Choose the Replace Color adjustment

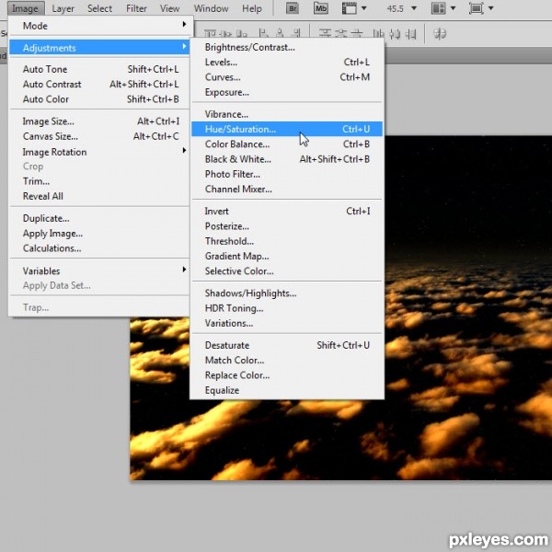click(x=286, y=375)
